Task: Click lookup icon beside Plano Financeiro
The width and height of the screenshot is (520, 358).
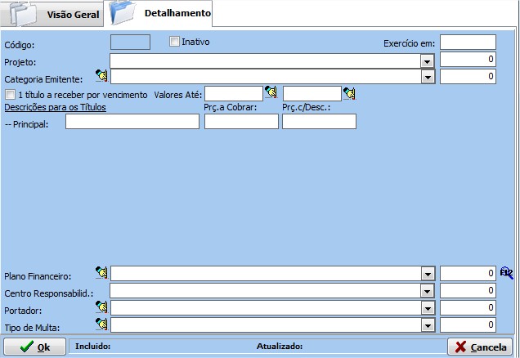Action: coord(101,273)
